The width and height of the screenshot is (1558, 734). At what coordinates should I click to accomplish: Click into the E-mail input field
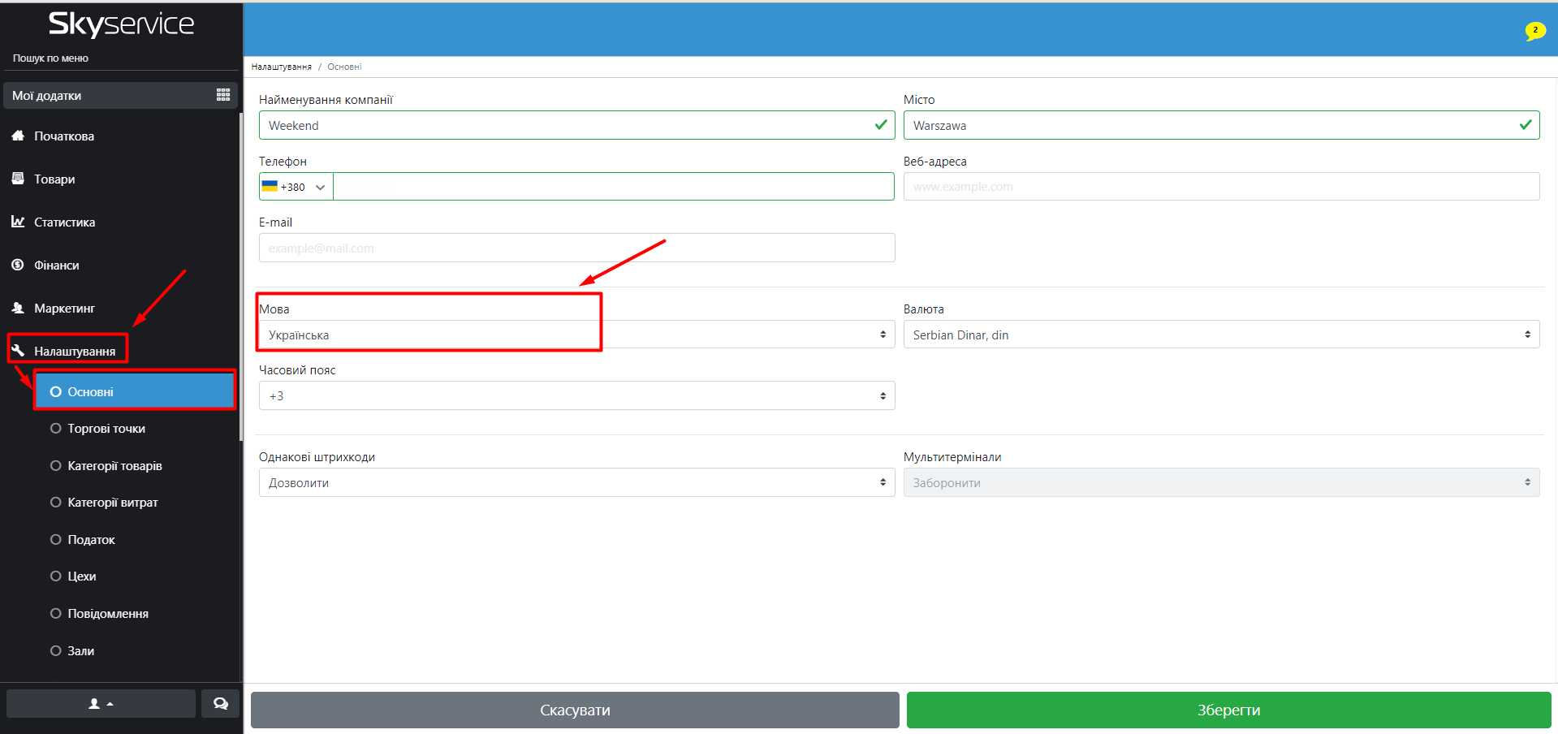[576, 248]
